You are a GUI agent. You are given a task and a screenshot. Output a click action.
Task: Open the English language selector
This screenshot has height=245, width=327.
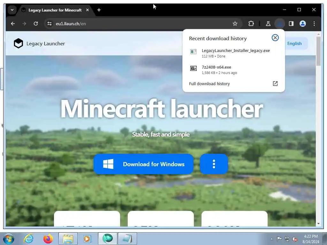click(294, 43)
